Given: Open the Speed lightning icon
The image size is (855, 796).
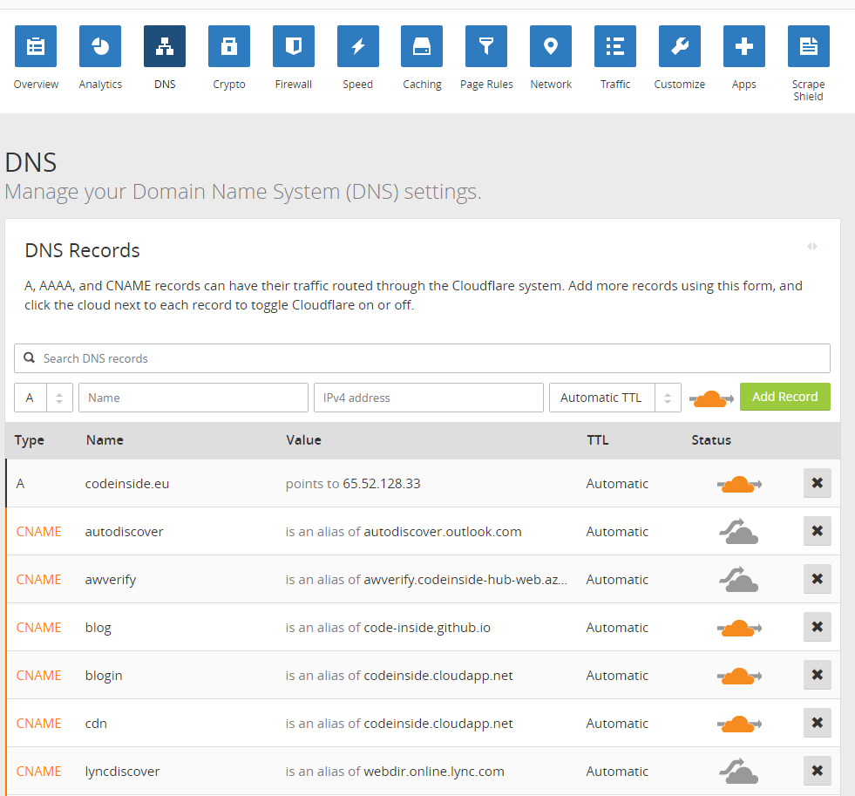Looking at the screenshot, I should 357,46.
